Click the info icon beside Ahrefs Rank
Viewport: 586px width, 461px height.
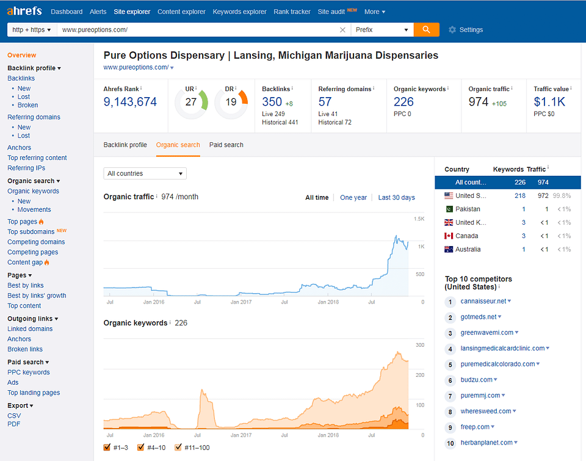click(141, 89)
